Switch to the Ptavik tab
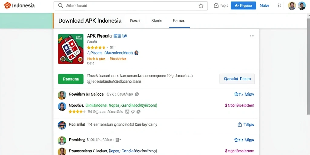This screenshot has height=155, width=310. 135,21
